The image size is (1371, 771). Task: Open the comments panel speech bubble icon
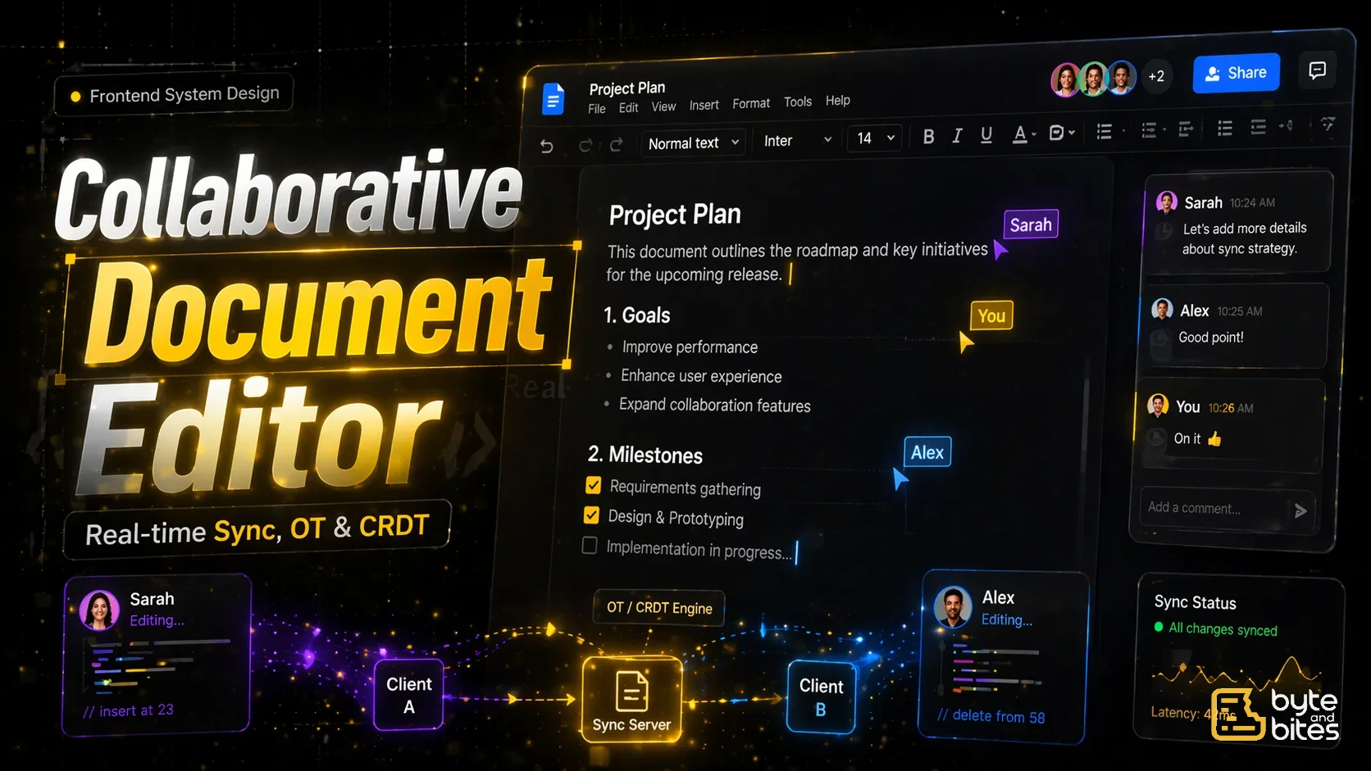click(1317, 70)
